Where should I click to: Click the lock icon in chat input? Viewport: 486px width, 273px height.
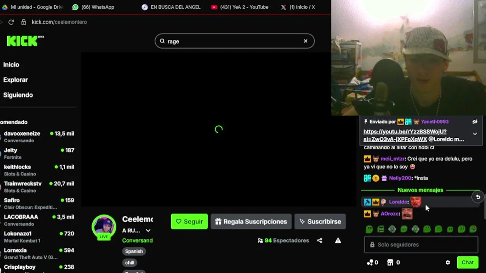(x=372, y=245)
